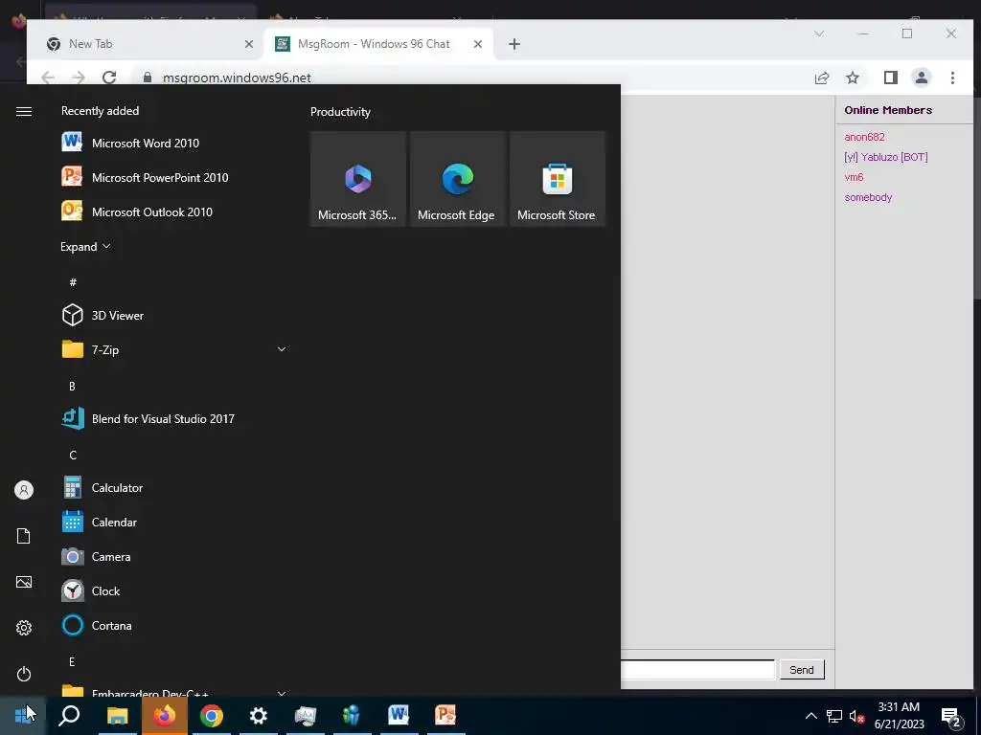Open Chrome tab search dropdown
Screen dimensions: 981x735
819,33
